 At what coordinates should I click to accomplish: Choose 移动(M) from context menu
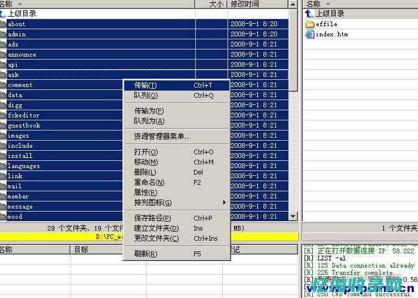[176, 162]
